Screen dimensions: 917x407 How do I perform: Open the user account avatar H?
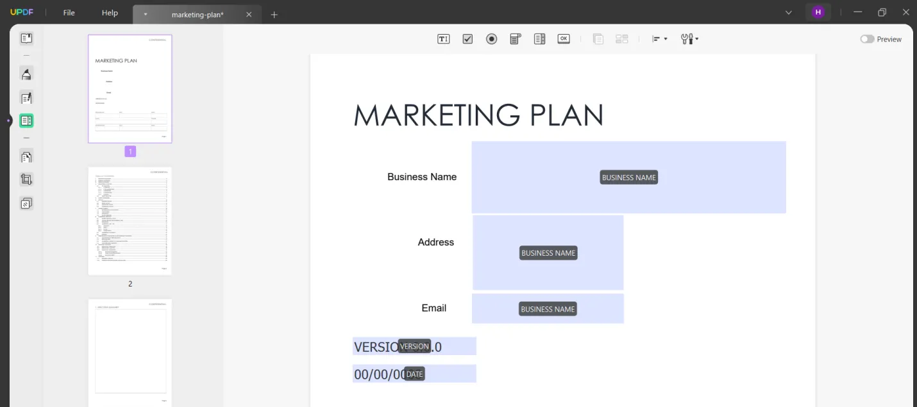[x=818, y=12]
